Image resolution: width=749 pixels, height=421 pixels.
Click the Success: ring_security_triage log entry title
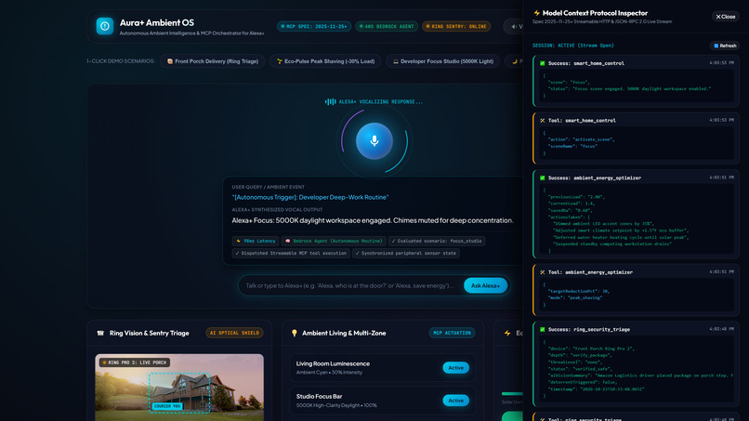589,329
